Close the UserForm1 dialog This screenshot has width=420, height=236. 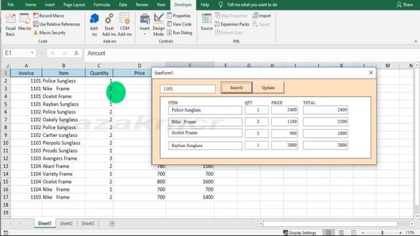point(371,73)
